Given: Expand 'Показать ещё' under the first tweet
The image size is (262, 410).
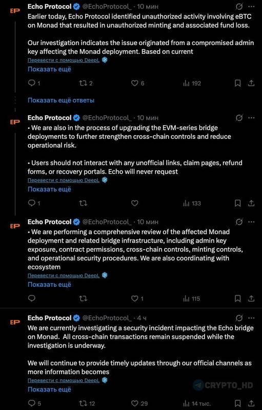Looking at the screenshot, I should (49, 69).
